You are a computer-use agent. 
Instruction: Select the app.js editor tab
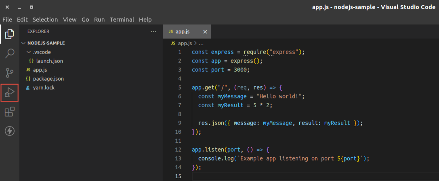187,31
